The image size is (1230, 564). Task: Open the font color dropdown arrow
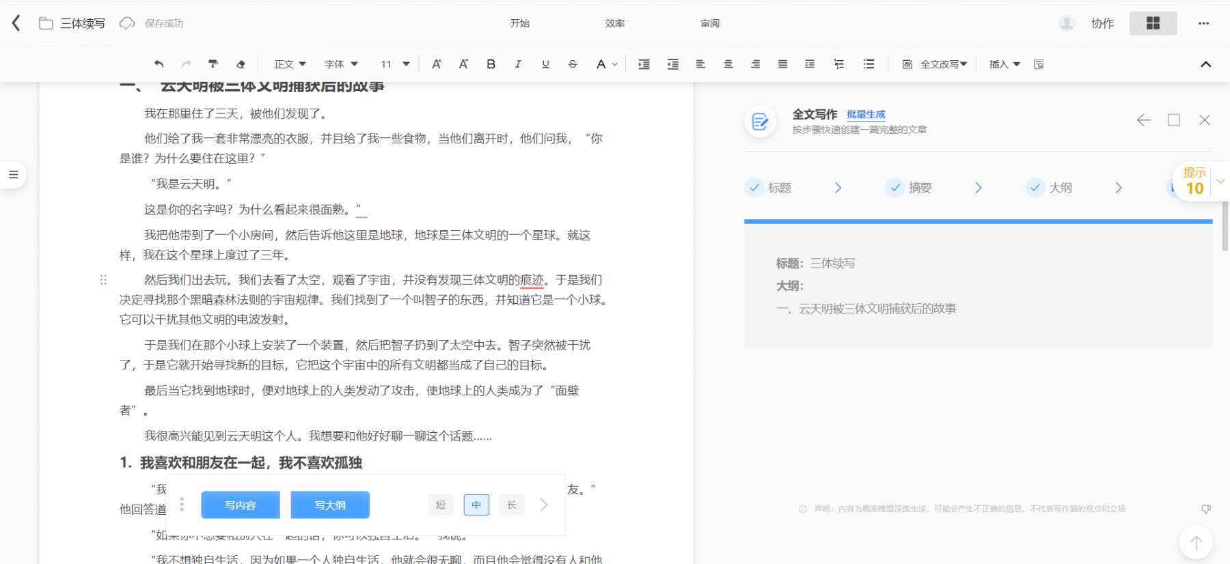pos(615,64)
